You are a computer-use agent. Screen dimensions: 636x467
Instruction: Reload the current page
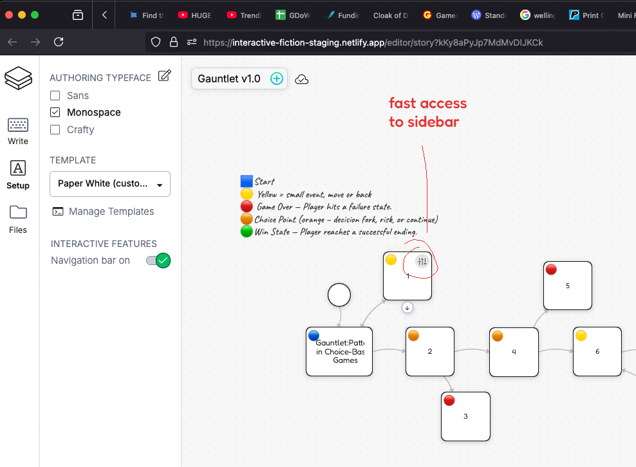59,42
